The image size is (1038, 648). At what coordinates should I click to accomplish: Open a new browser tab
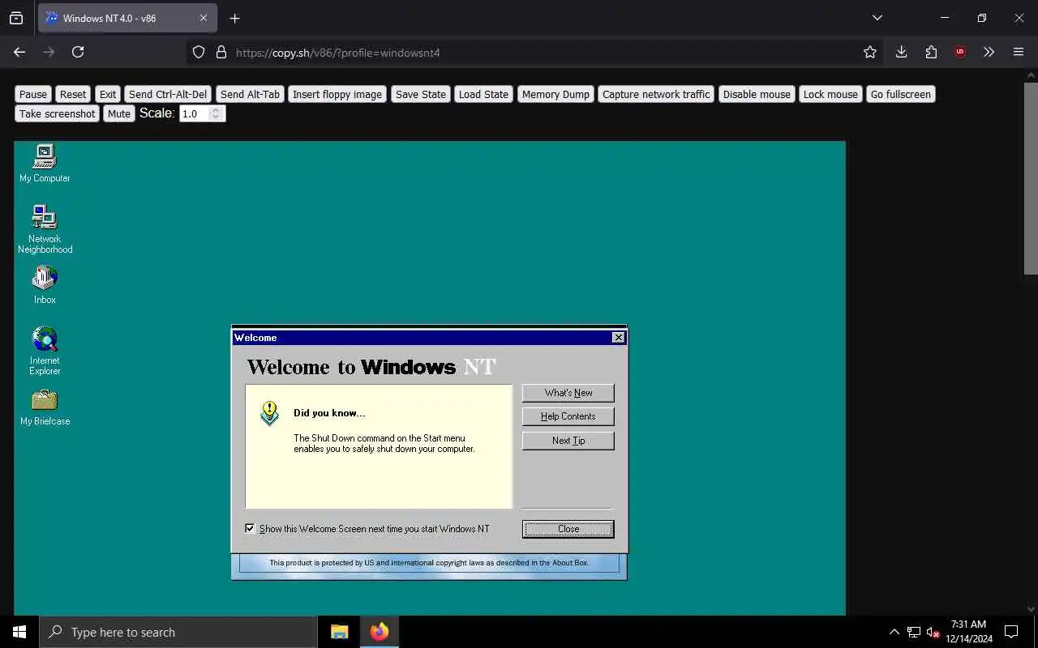234,18
